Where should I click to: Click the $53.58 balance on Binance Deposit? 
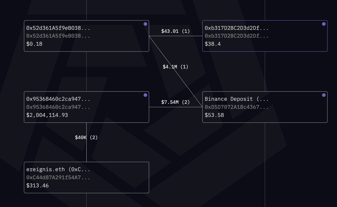214,115
